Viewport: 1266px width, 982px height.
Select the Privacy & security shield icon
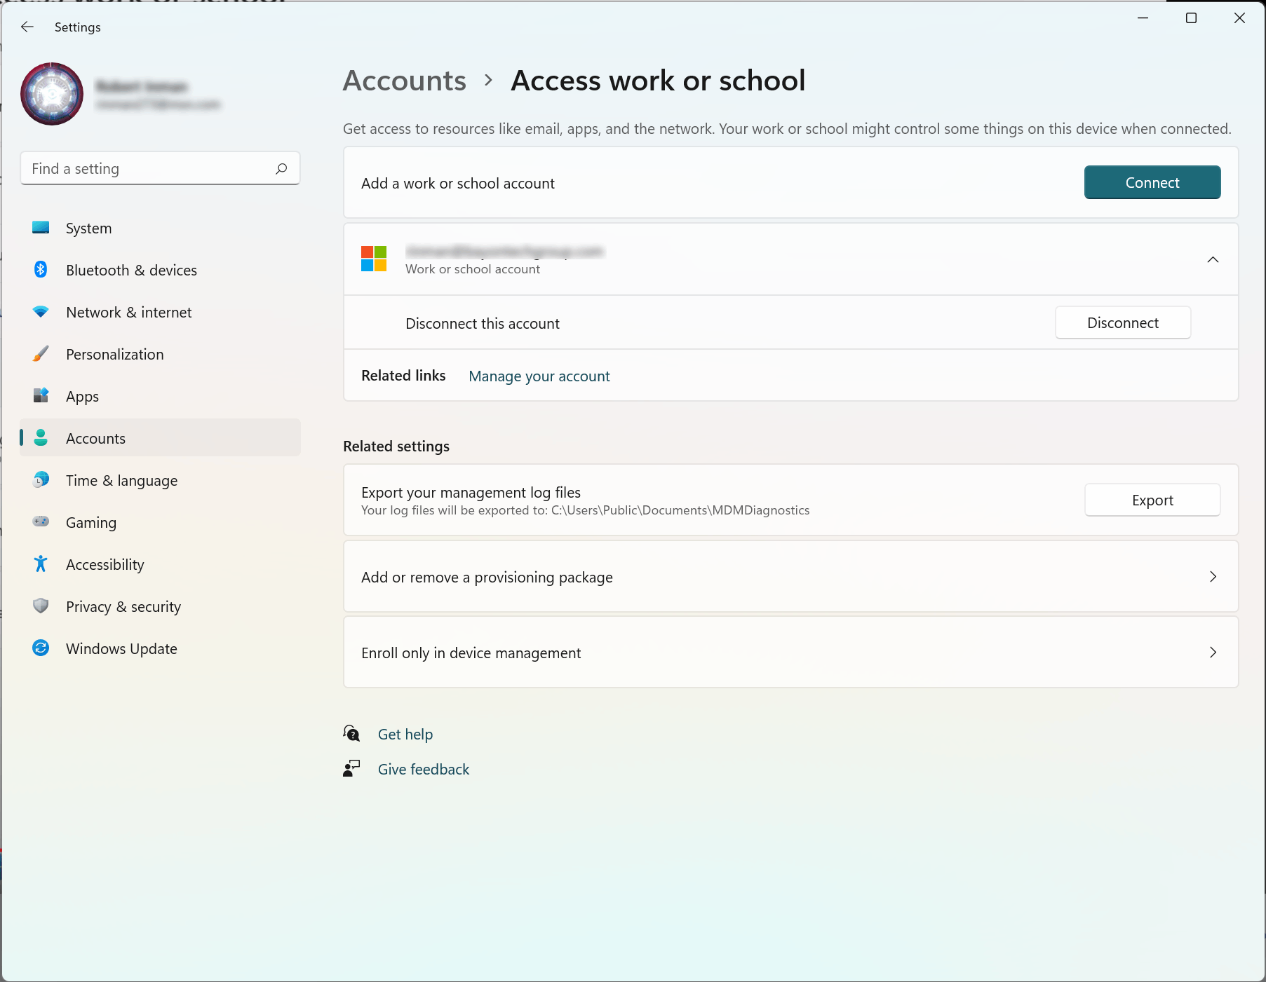coord(41,606)
